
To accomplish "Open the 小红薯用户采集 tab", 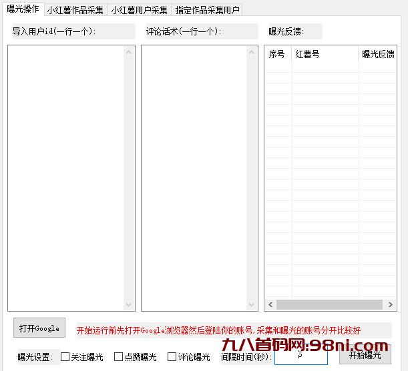I will 139,10.
